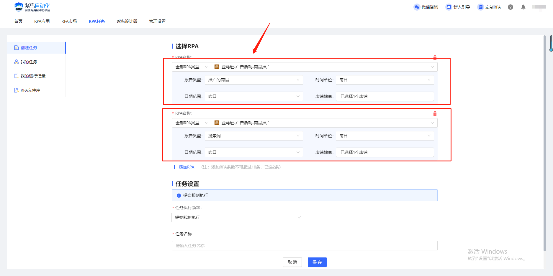This screenshot has height=276, width=553.
Task: Click 添加RPA link
Action: 186,167
